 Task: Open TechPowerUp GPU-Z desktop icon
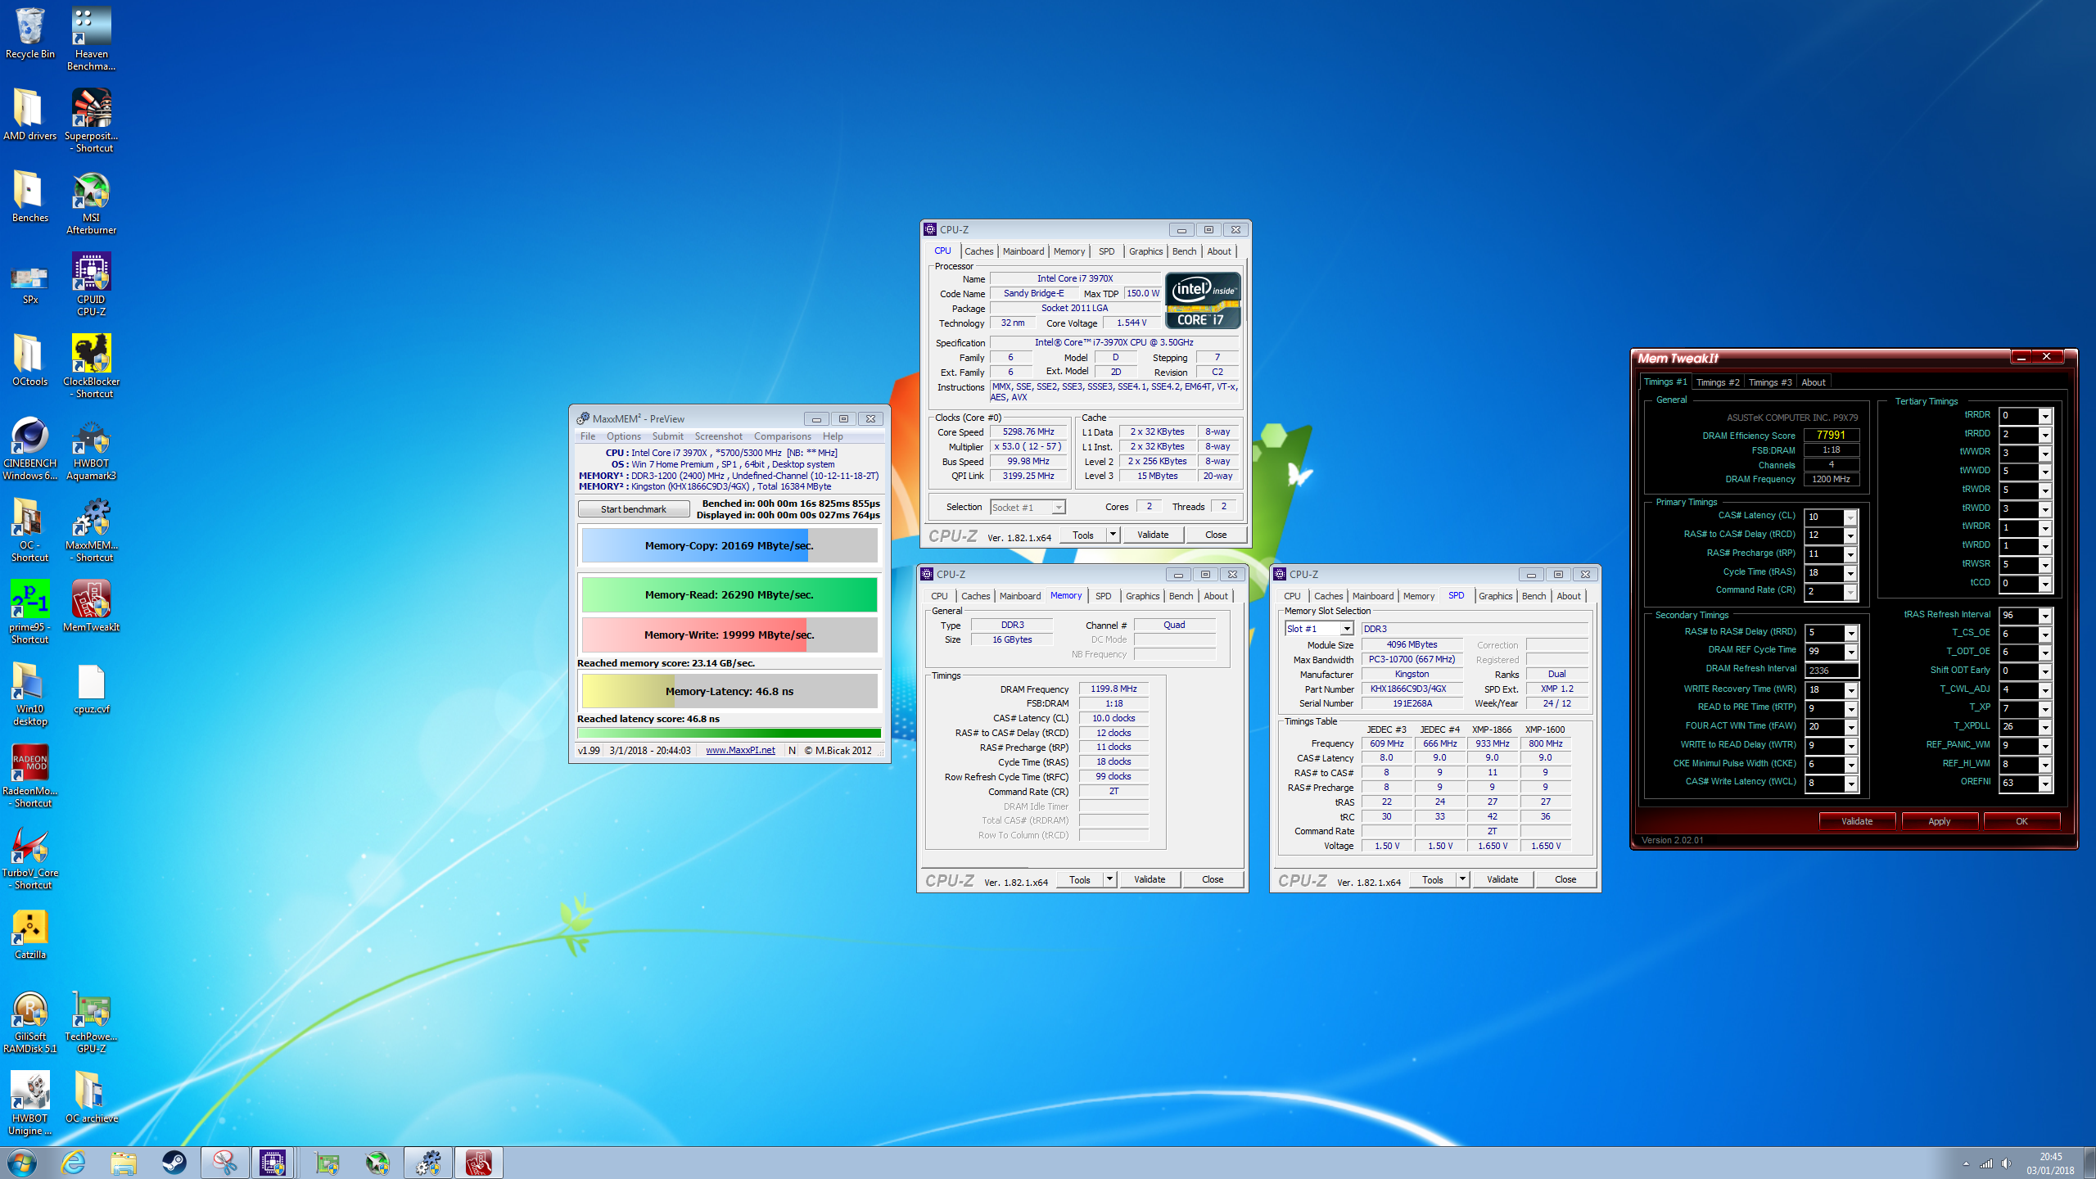[x=91, y=1021]
